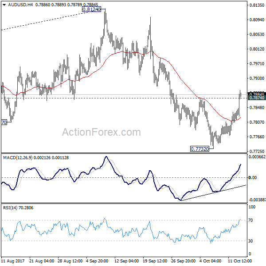Select the 0.80120 price axis value
Viewport: 266px width, 266px height.
pyautogui.click(x=257, y=49)
